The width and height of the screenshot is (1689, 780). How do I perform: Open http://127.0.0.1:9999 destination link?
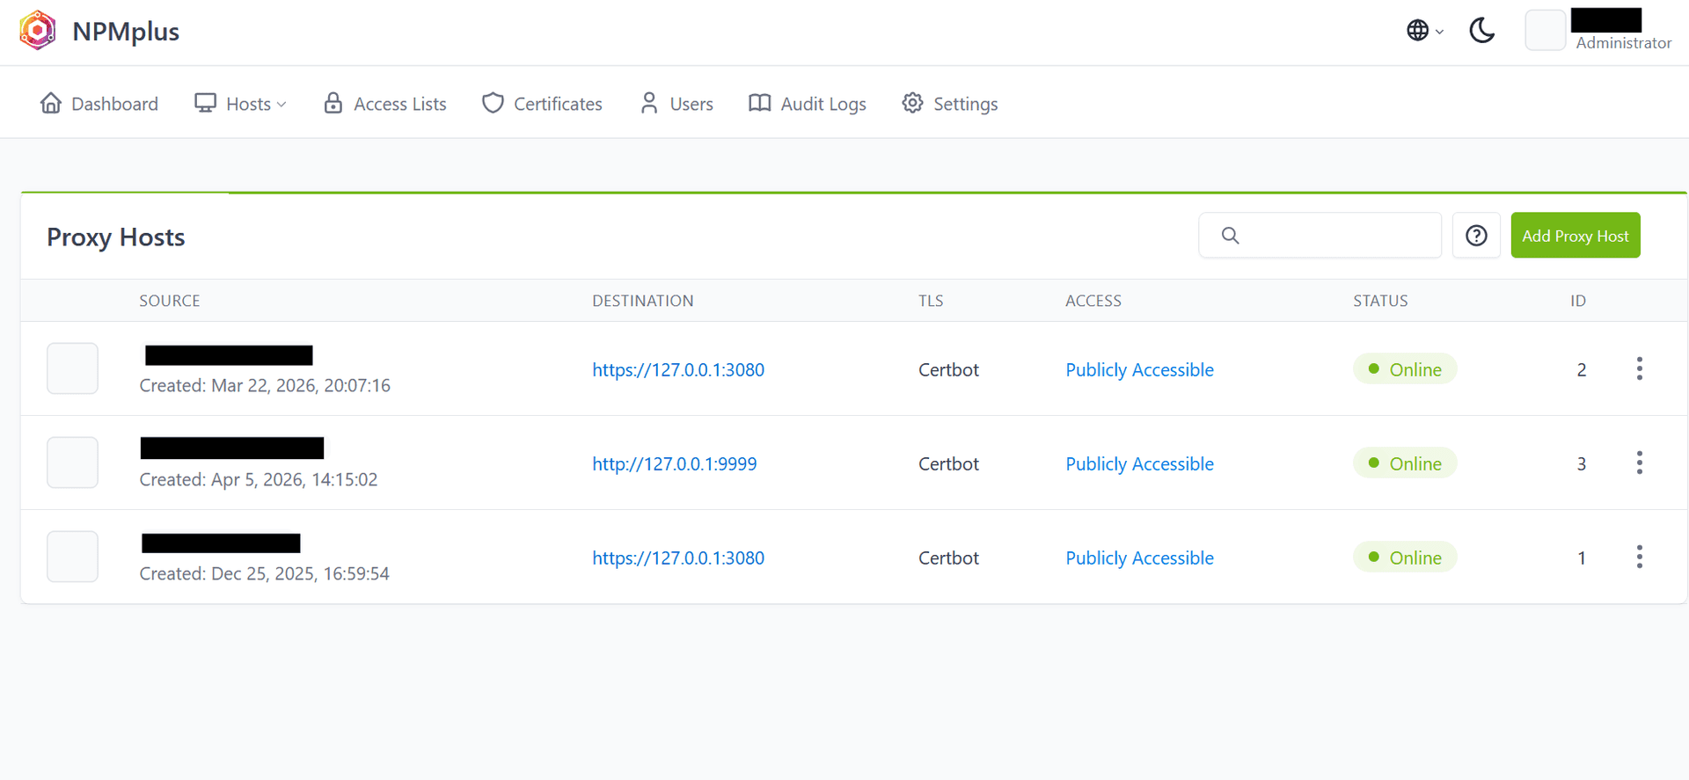tap(675, 463)
